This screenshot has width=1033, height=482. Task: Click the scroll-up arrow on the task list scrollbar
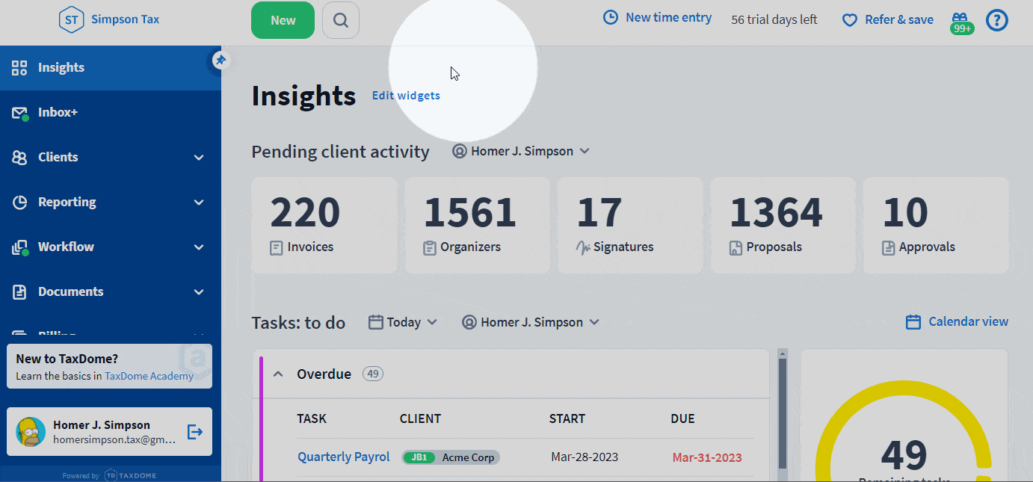pos(783,353)
